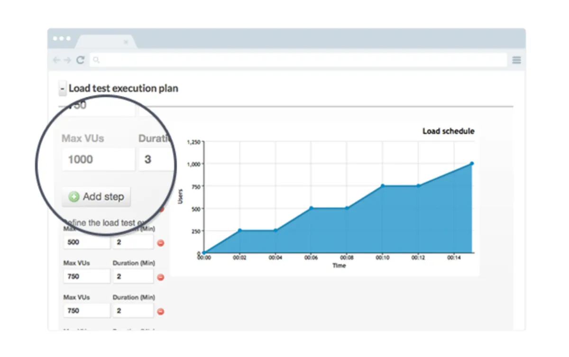Click the bottom-most visible 750 Max VUs input
The image size is (569, 357).
pos(87,311)
